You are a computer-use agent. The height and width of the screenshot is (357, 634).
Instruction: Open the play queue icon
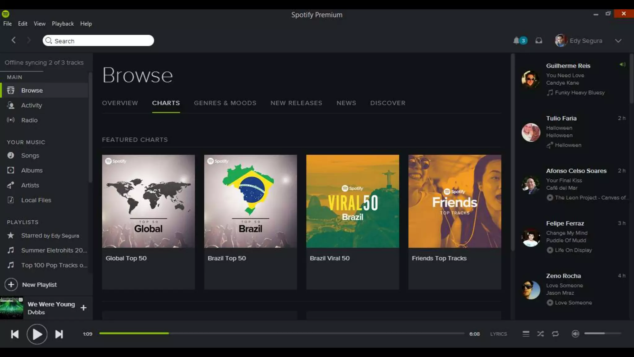click(526, 334)
